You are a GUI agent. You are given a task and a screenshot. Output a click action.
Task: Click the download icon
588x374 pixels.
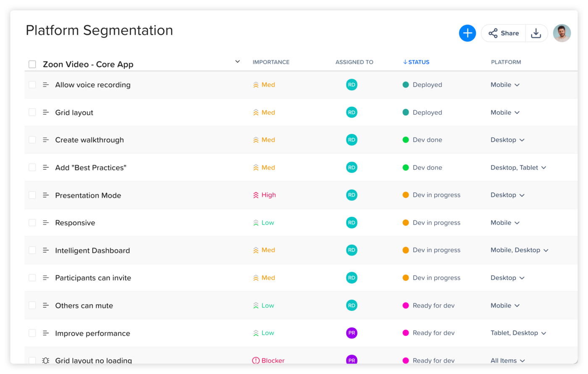point(536,33)
